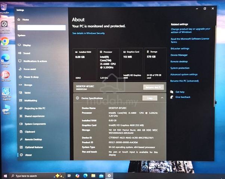Screen dimensions: 225x179
Task: Open BitLocker settings link
Action: tap(180, 48)
